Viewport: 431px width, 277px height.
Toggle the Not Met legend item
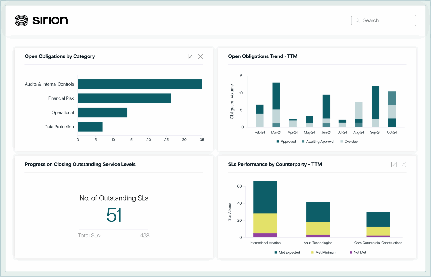point(358,253)
